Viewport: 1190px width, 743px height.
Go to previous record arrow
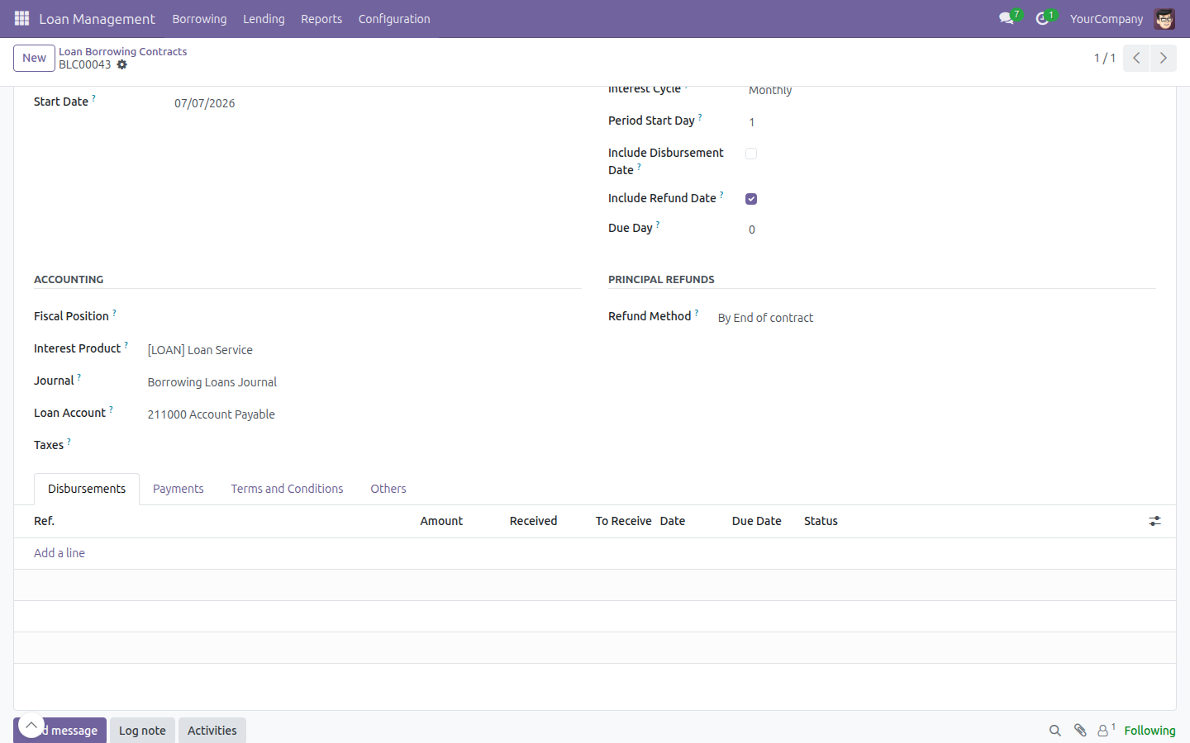(1136, 58)
